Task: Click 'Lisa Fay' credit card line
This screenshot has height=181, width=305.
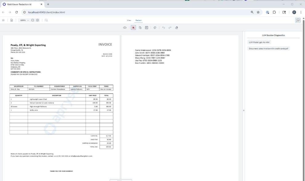Action: [x=148, y=60]
